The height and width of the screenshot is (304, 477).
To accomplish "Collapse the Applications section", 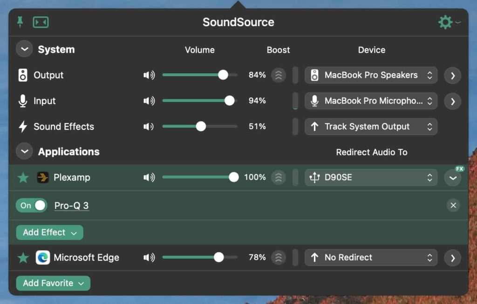I will coord(24,152).
